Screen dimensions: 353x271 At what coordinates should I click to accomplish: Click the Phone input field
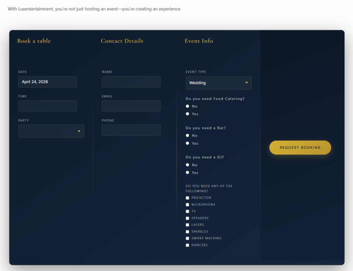(131, 130)
